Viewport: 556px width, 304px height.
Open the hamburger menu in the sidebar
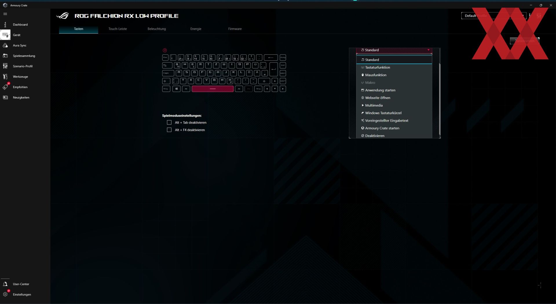(x=5, y=14)
